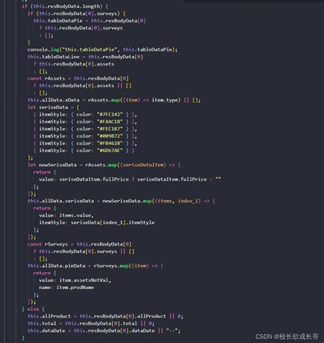The image size is (324, 343).
Task: Click the "#FAAC18" color value
Action: tap(110, 121)
